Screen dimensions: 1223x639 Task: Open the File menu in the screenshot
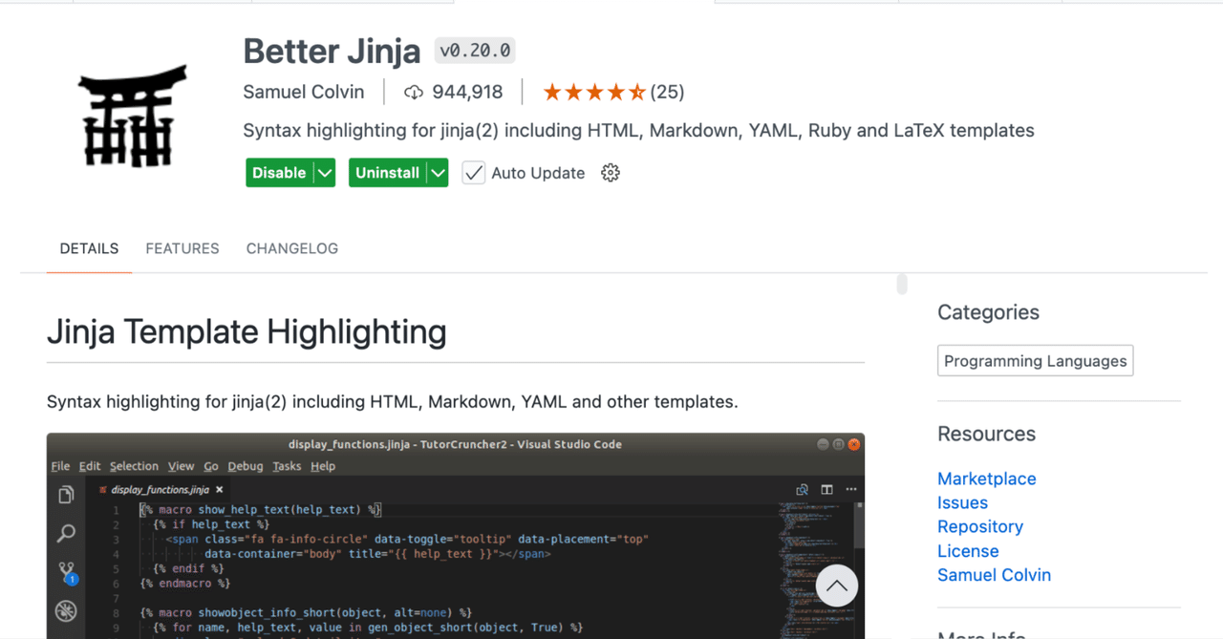coord(60,466)
